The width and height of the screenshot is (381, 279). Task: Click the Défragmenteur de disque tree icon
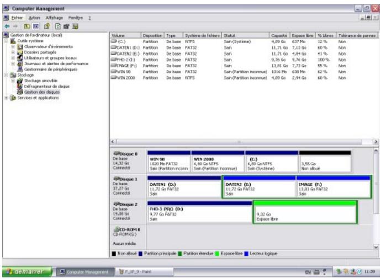[x=20, y=87]
